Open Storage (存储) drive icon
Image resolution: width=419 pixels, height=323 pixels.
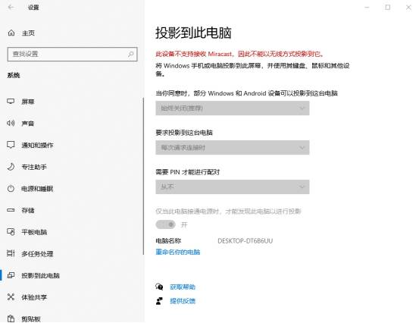tap(11, 210)
